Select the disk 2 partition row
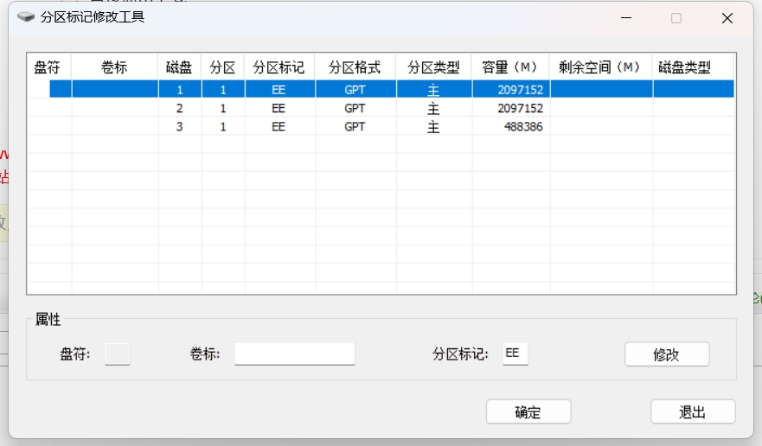The height and width of the screenshot is (446, 762). 381,108
